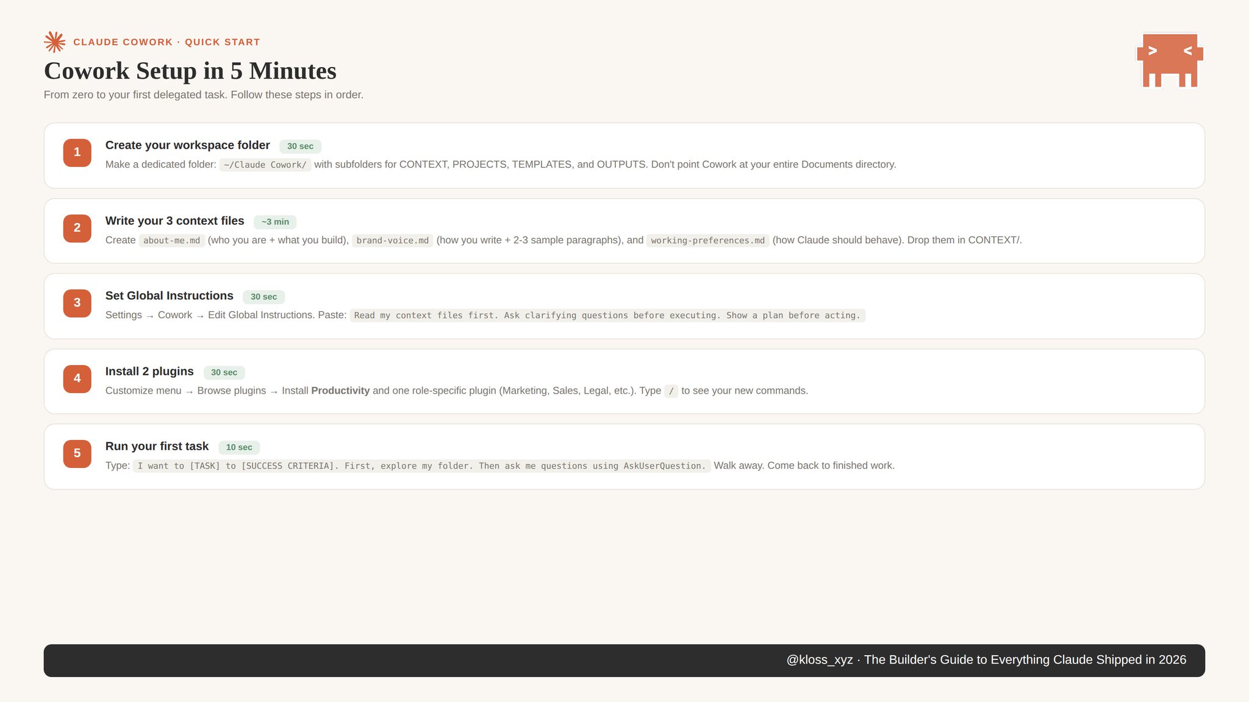Click the "30 sec" badge beside Set Global Instructions
This screenshot has width=1249, height=702.
(264, 297)
